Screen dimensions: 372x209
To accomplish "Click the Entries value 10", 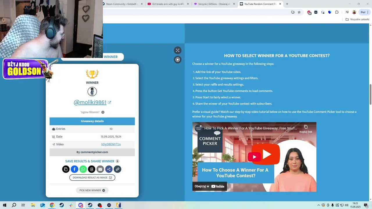I will click(111, 129).
